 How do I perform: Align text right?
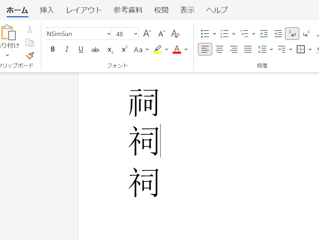234,50
